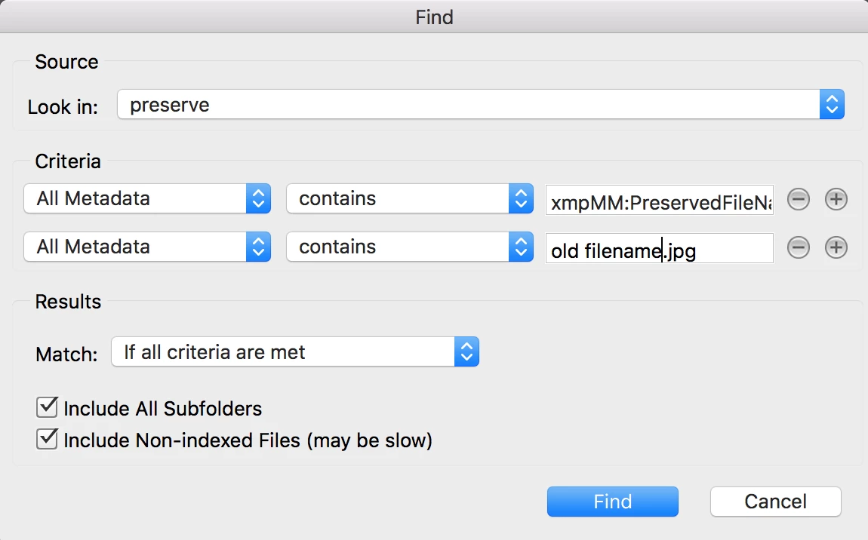This screenshot has width=868, height=540.
Task: Disable Include Non-indexed Files option
Action: [x=48, y=440]
